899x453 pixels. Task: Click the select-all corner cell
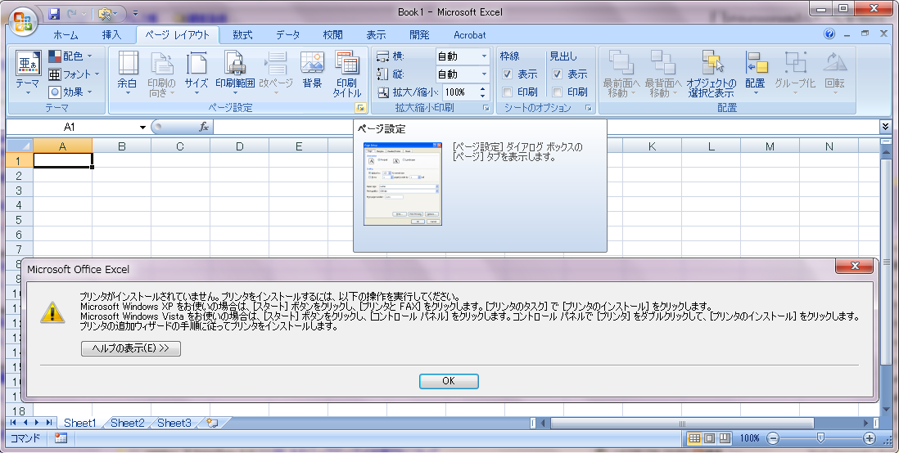(20, 146)
